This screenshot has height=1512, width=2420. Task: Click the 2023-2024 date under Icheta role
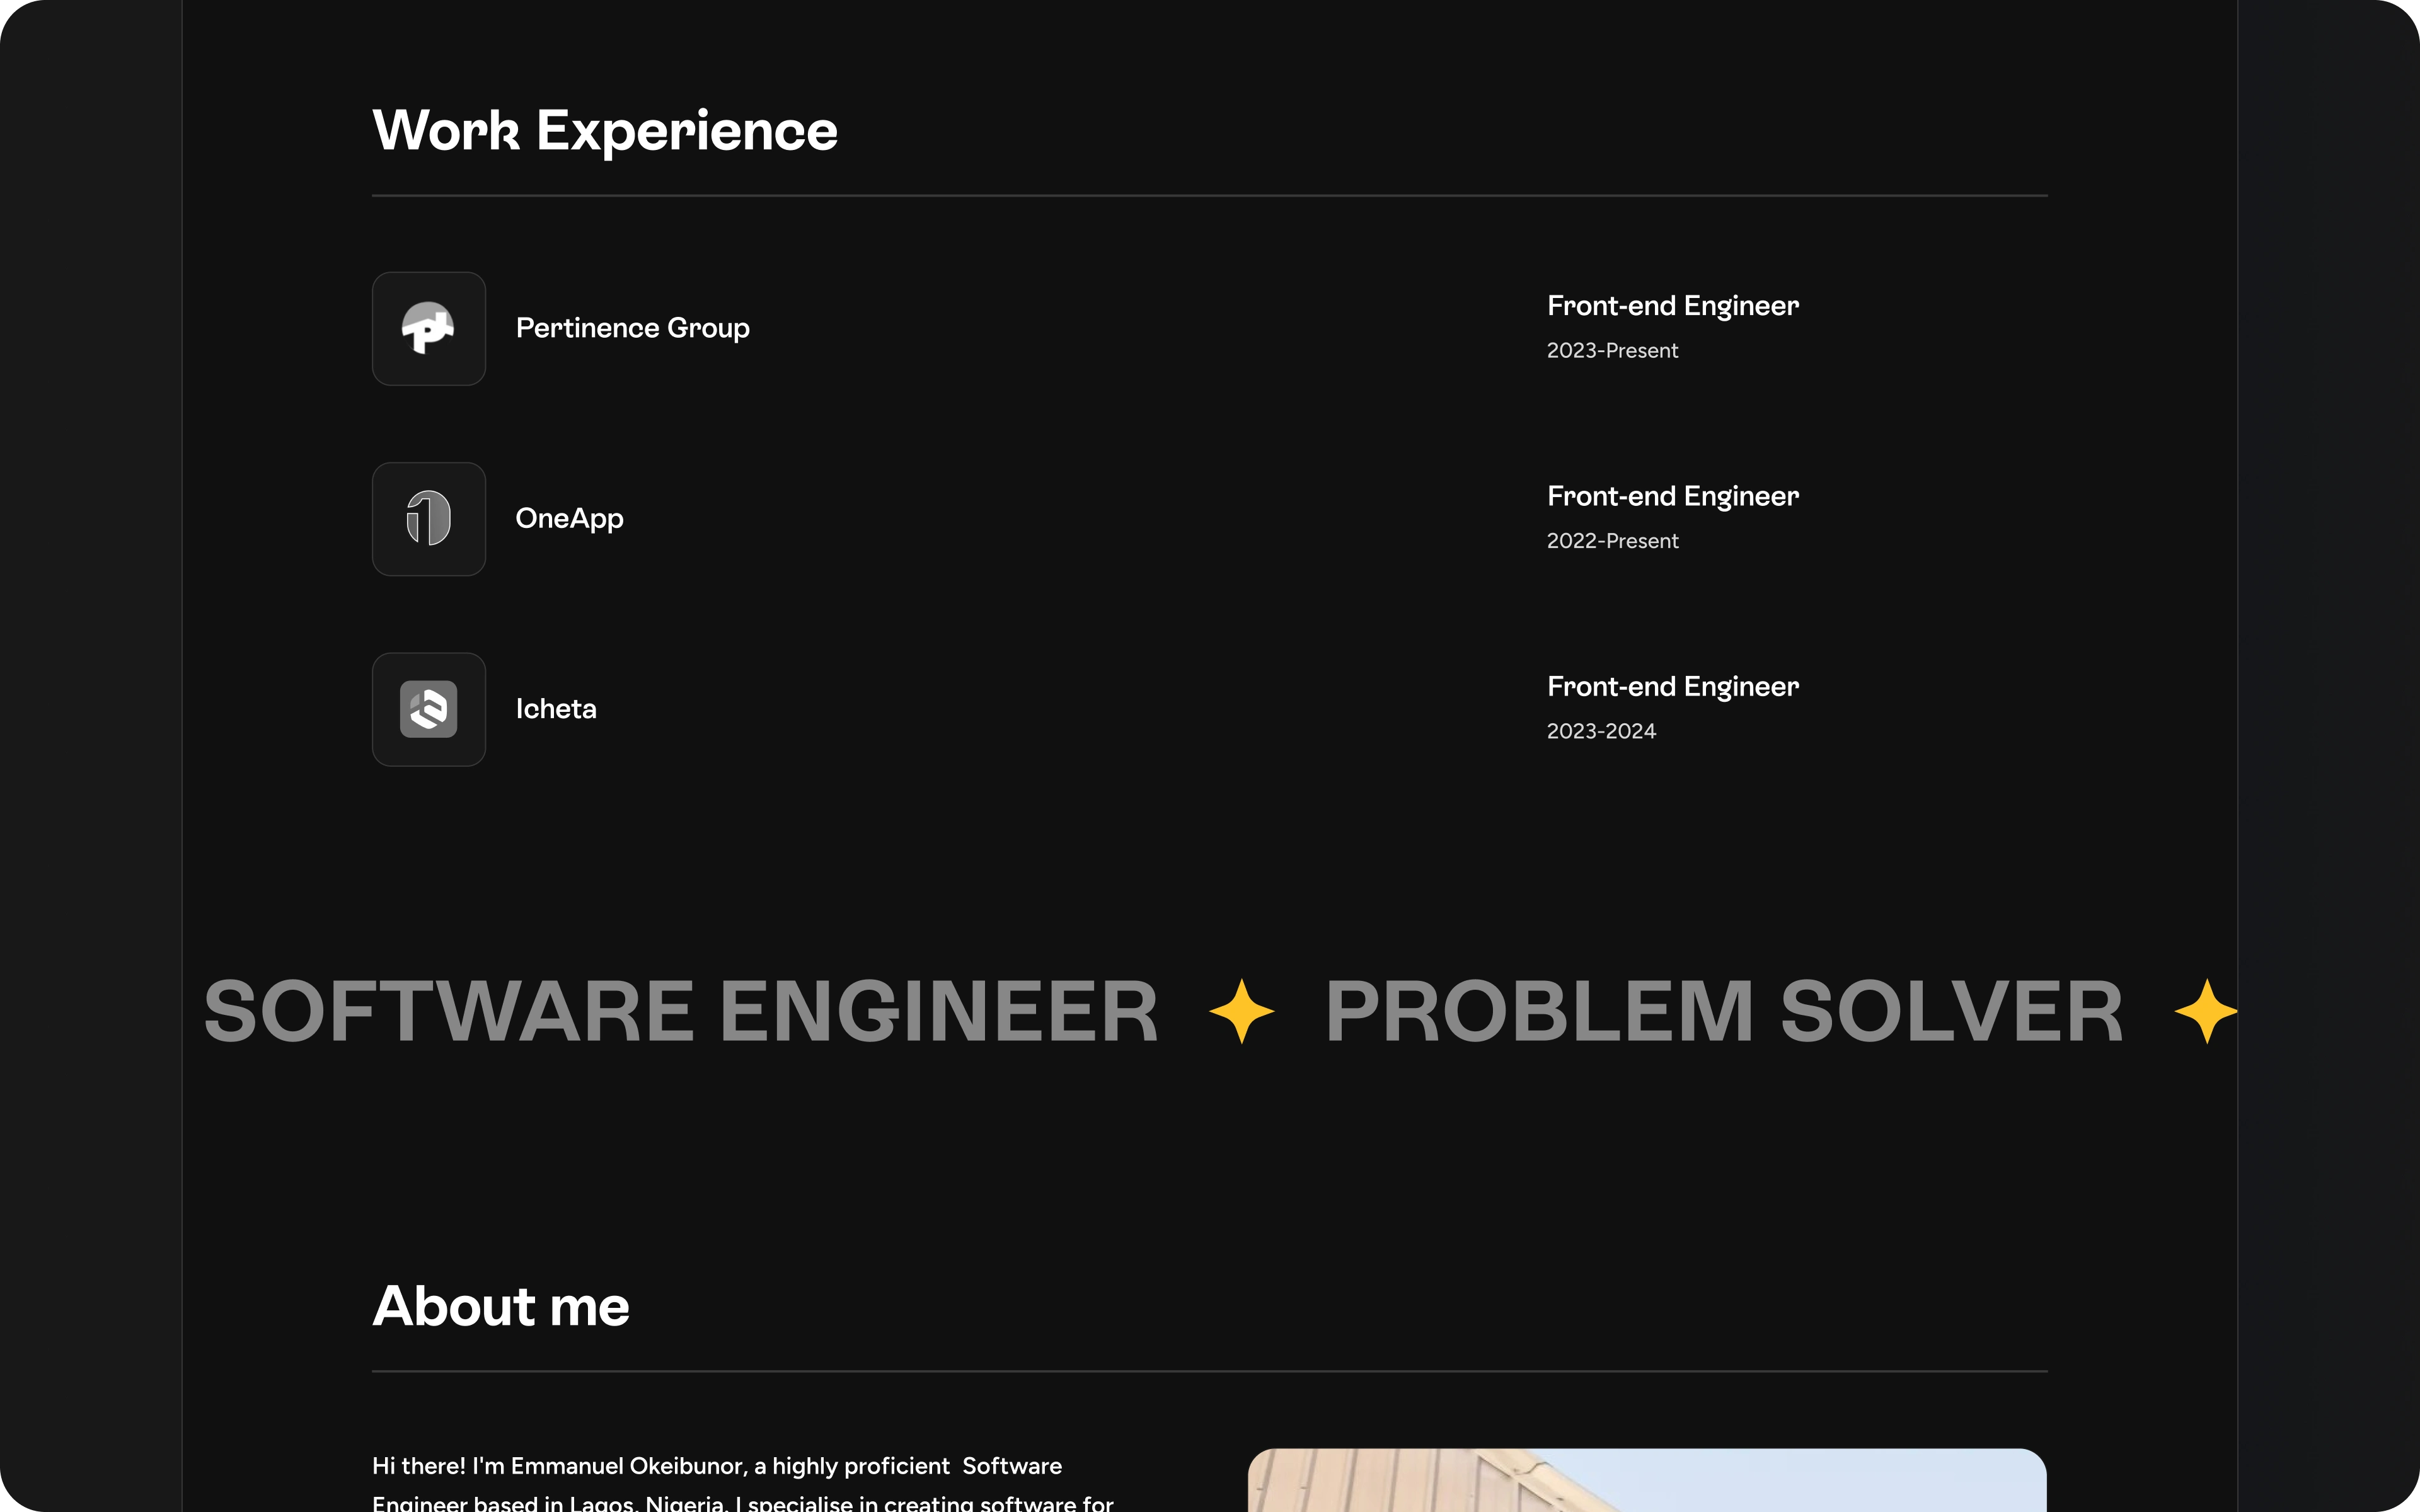coord(1601,731)
